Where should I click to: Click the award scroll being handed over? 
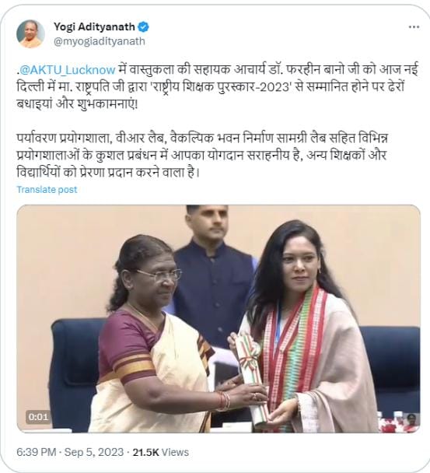point(251,377)
